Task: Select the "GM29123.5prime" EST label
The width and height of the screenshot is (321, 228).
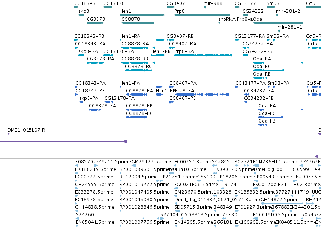Action: [x=151, y=162]
